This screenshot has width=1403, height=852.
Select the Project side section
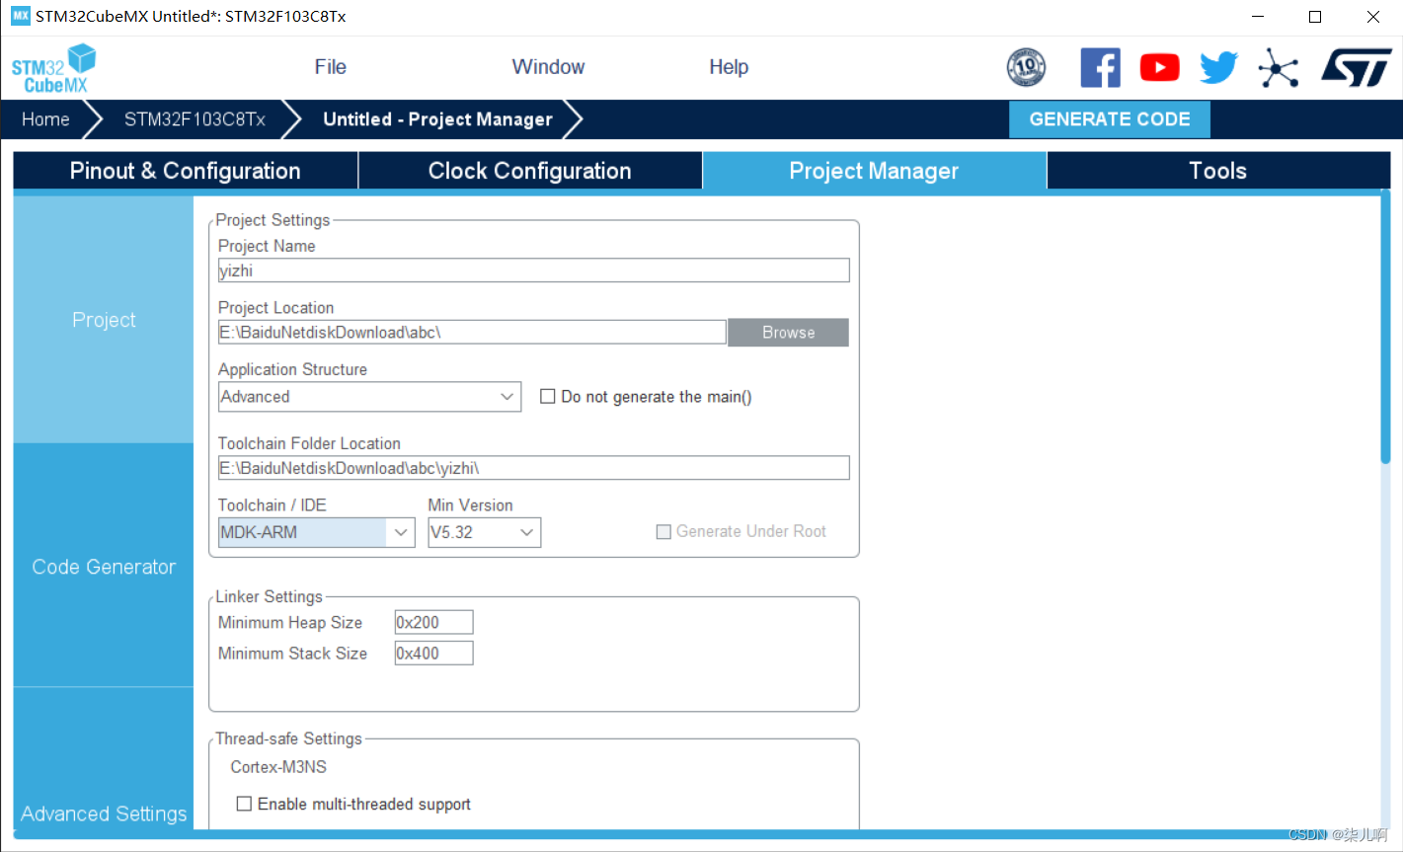tap(104, 320)
